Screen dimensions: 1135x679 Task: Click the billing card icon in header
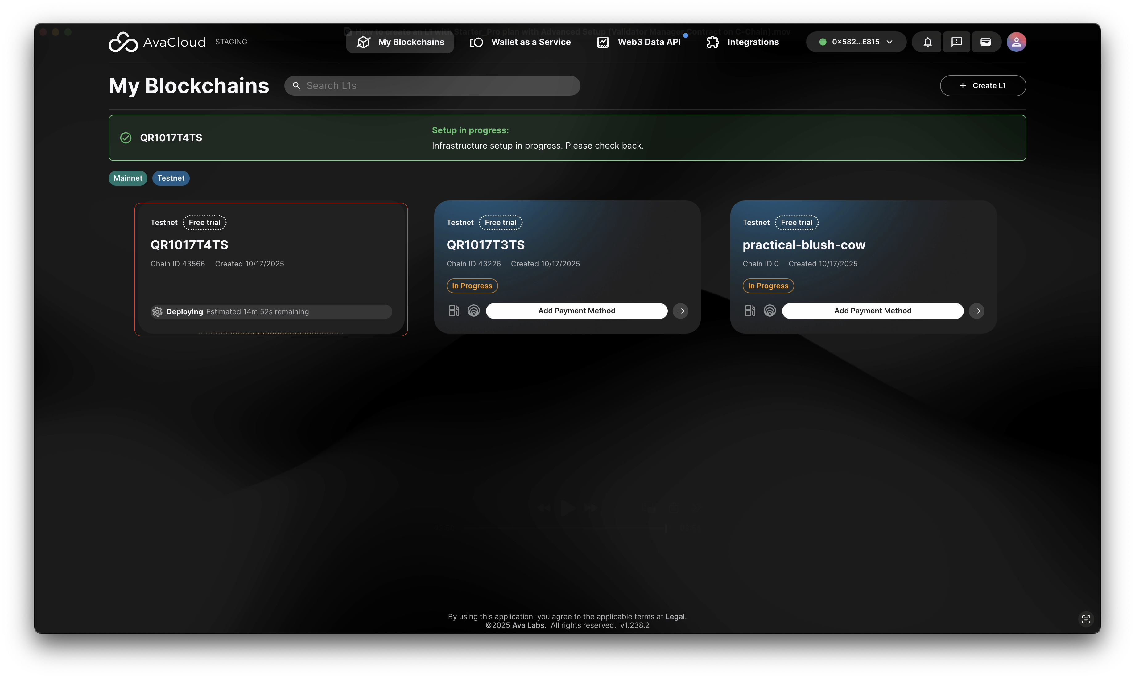tap(985, 42)
